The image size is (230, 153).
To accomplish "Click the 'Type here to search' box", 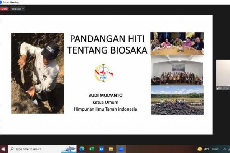I will [x=42, y=149].
